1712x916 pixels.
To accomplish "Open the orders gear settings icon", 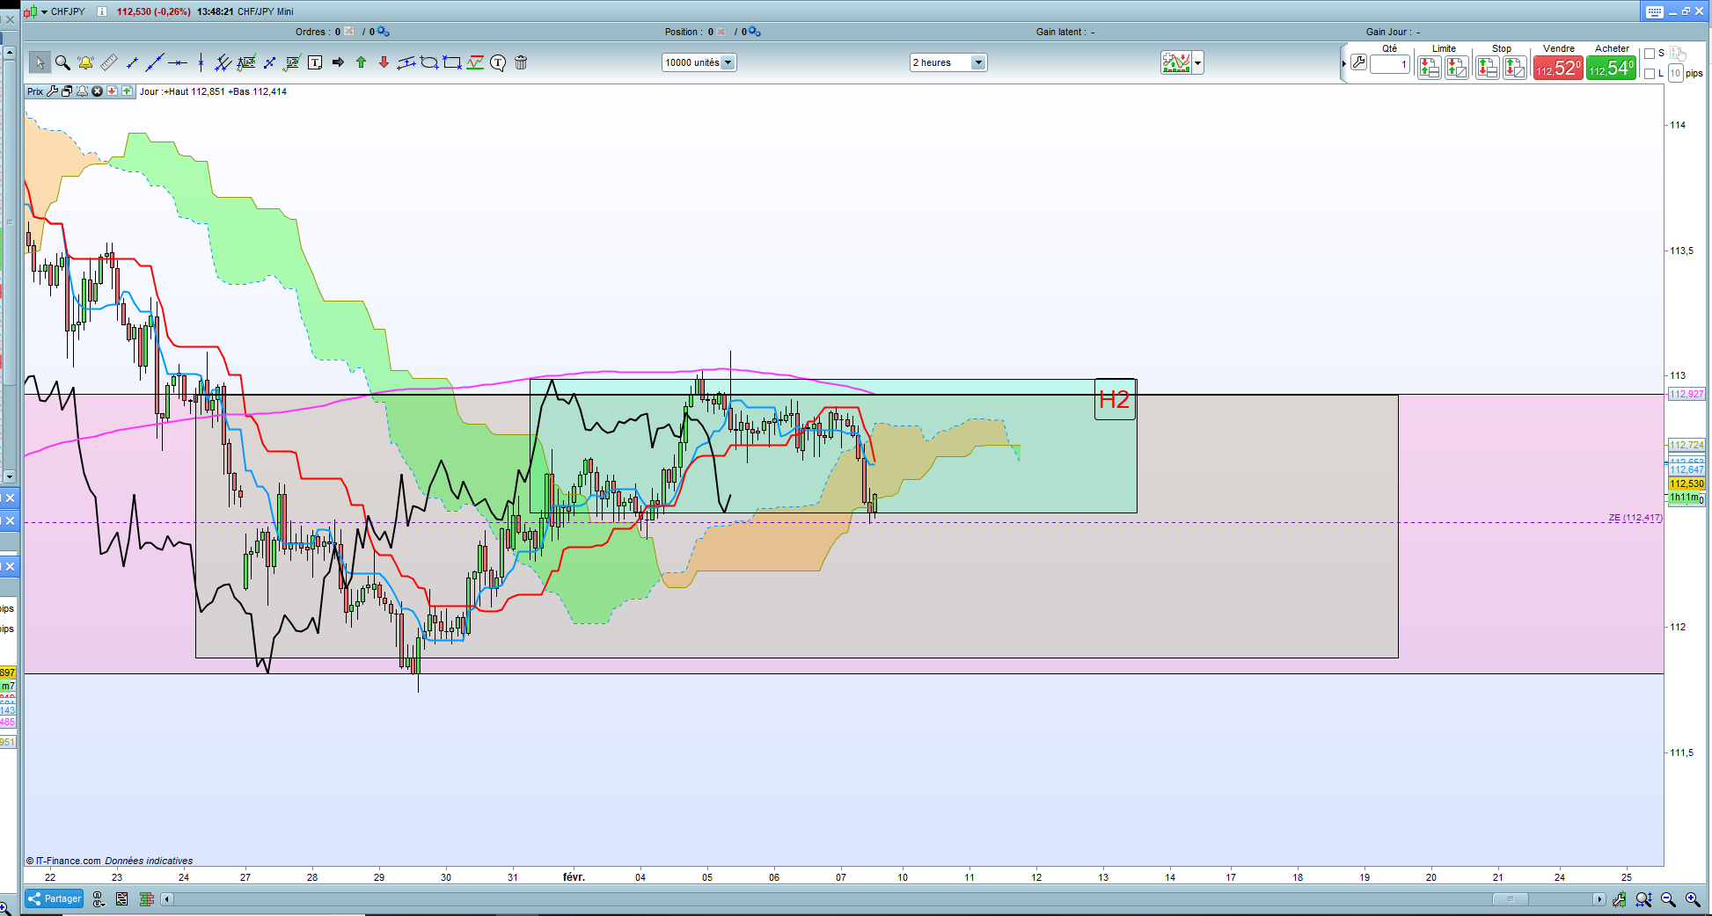I will (384, 32).
